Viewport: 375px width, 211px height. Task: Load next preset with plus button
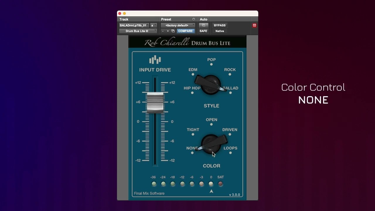168,31
